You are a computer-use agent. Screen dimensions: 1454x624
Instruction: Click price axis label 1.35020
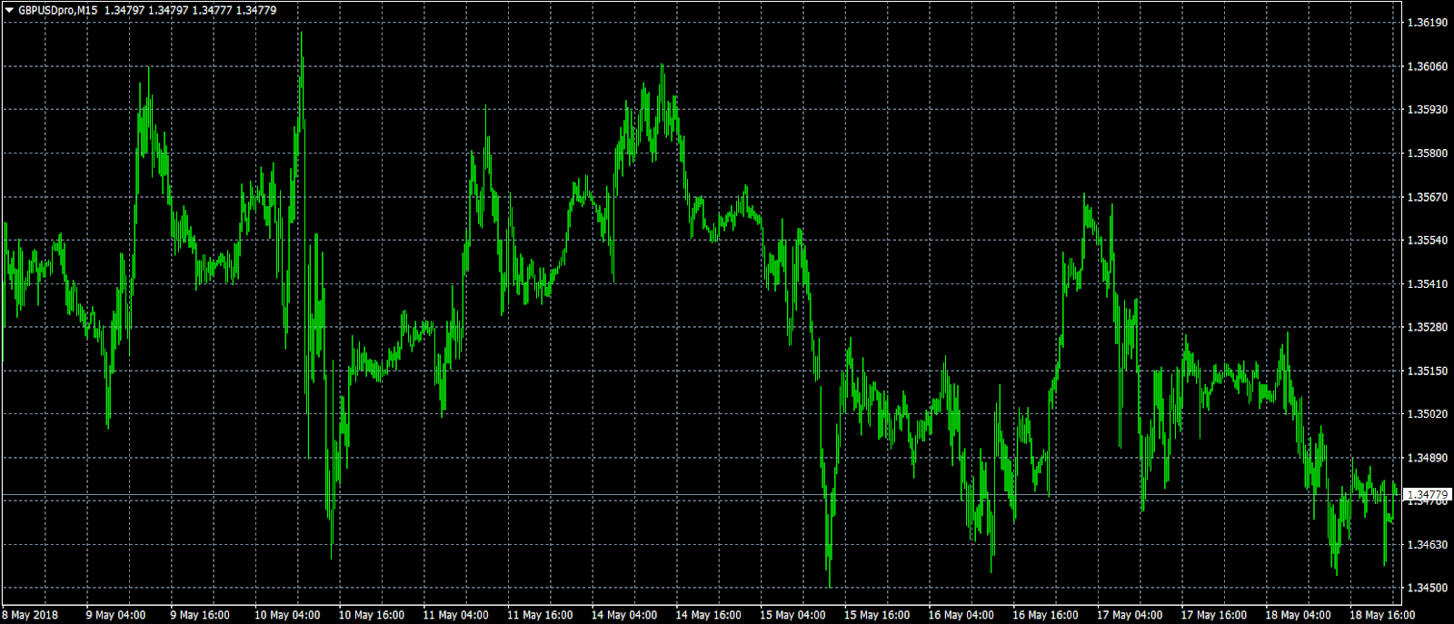tap(1427, 414)
